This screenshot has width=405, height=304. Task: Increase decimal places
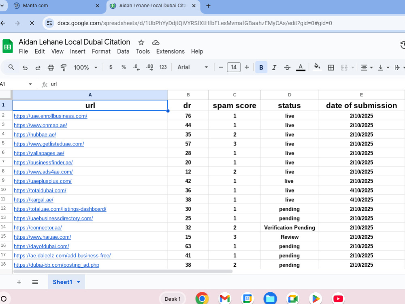click(149, 67)
